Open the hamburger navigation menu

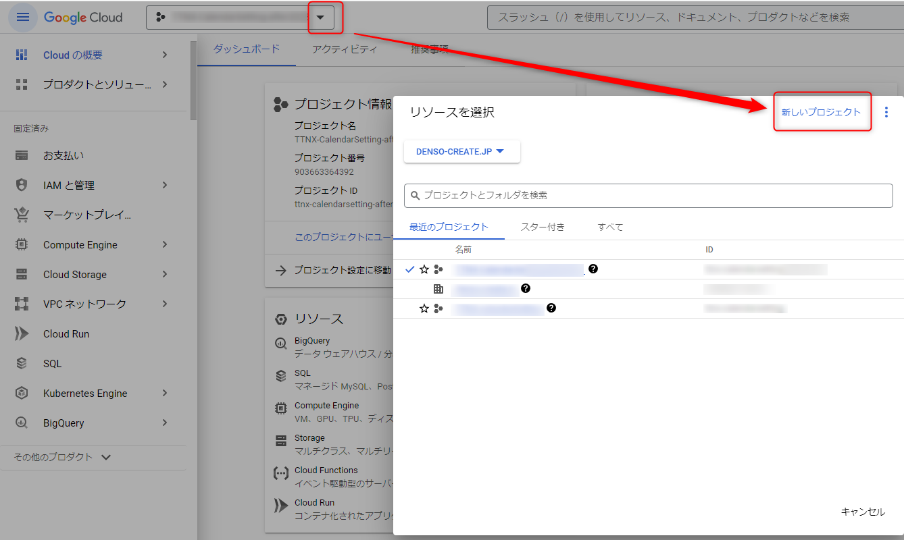click(x=22, y=17)
